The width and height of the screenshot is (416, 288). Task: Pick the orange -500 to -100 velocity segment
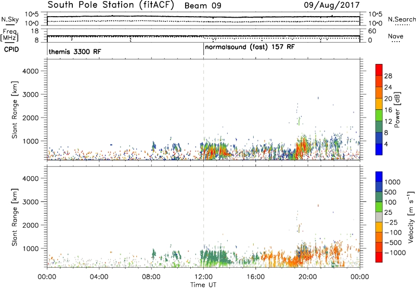pyautogui.click(x=379, y=237)
